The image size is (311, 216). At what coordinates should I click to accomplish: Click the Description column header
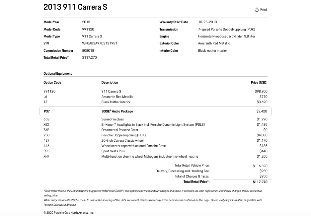[x=110, y=83]
